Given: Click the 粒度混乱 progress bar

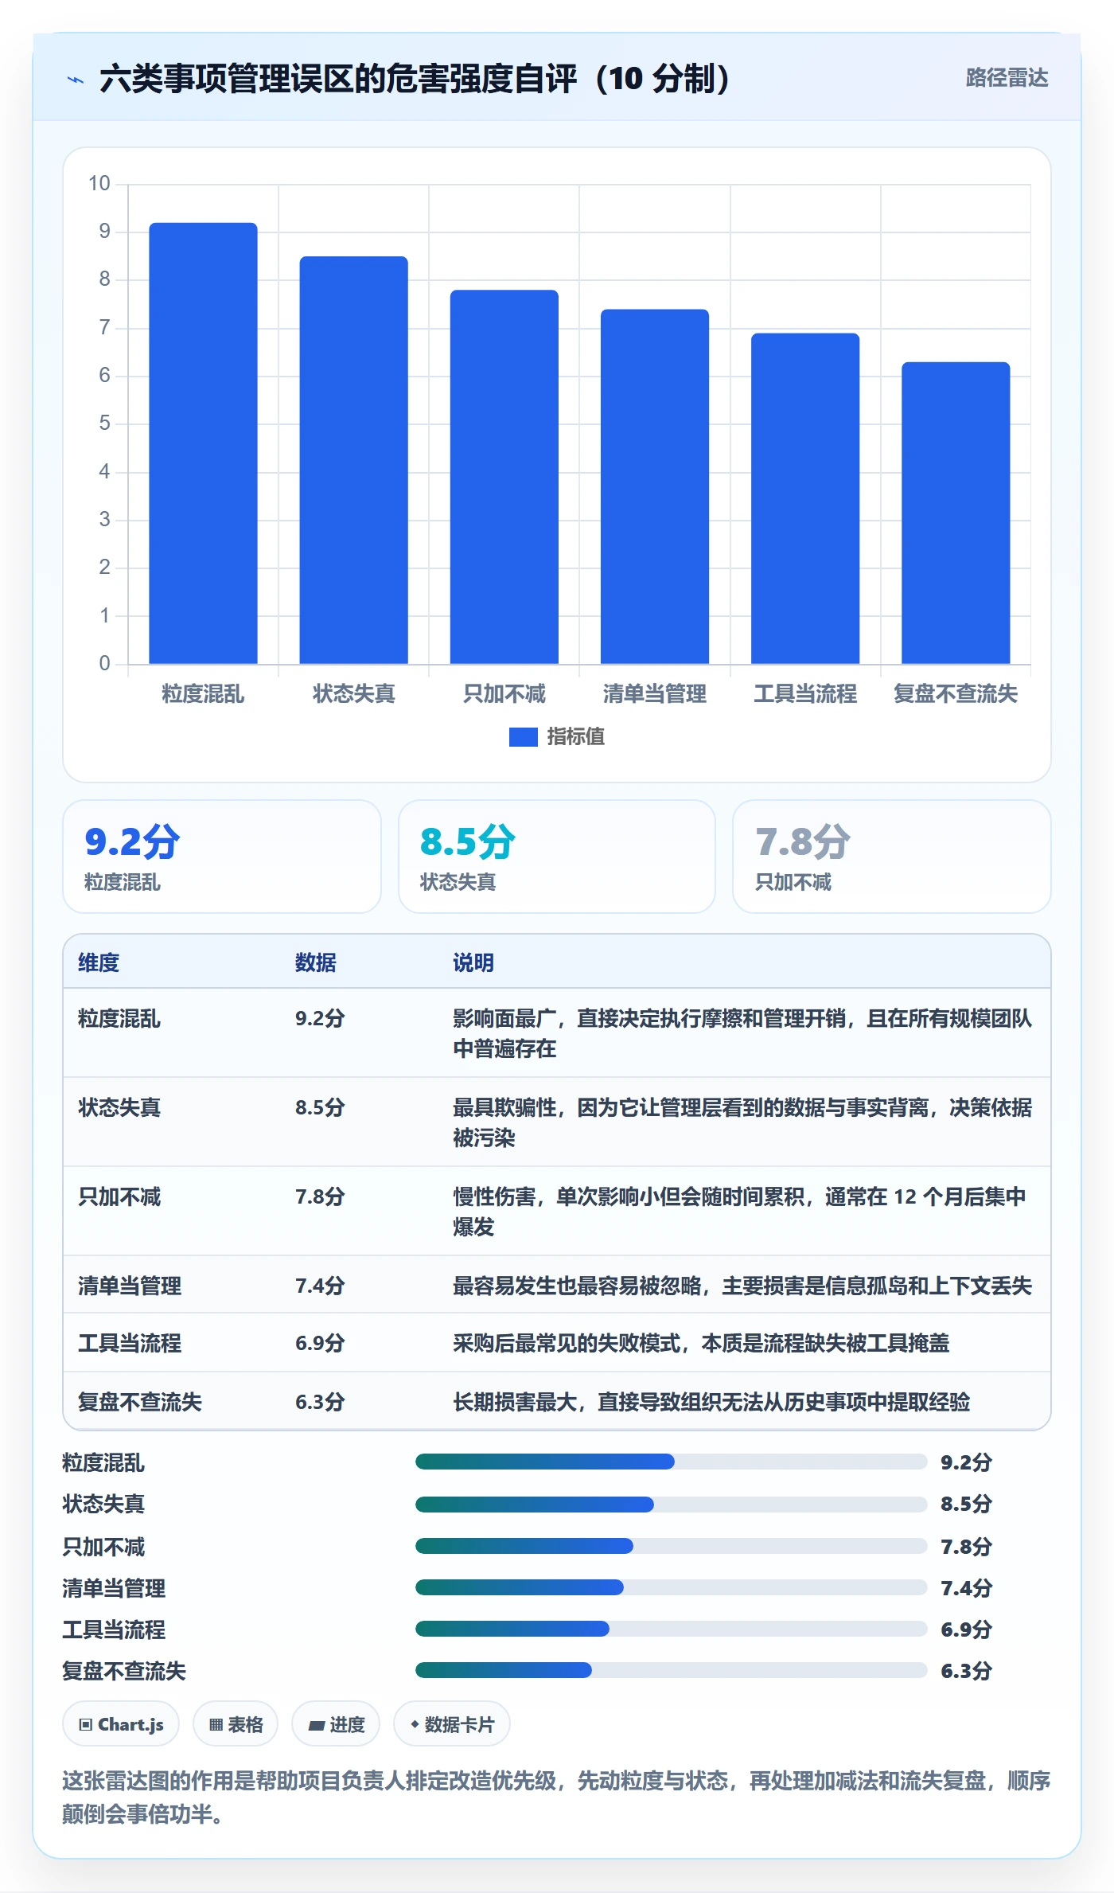Looking at the screenshot, I should click(671, 1462).
